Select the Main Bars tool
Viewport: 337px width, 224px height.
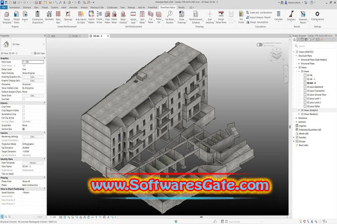point(58,17)
